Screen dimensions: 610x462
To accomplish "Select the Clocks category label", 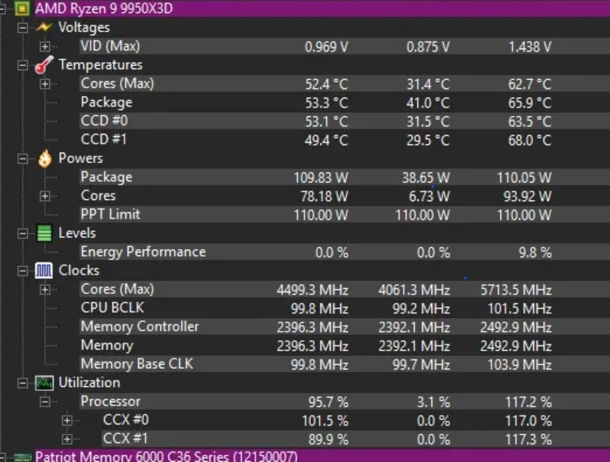I will (79, 271).
